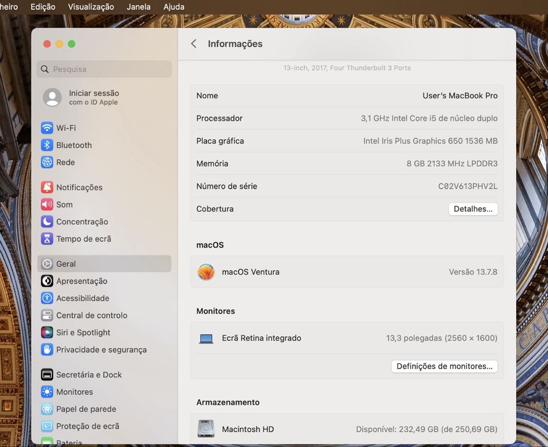Select the serial number C02V613PHV2L
This screenshot has width=548, height=447.
tap(468, 186)
